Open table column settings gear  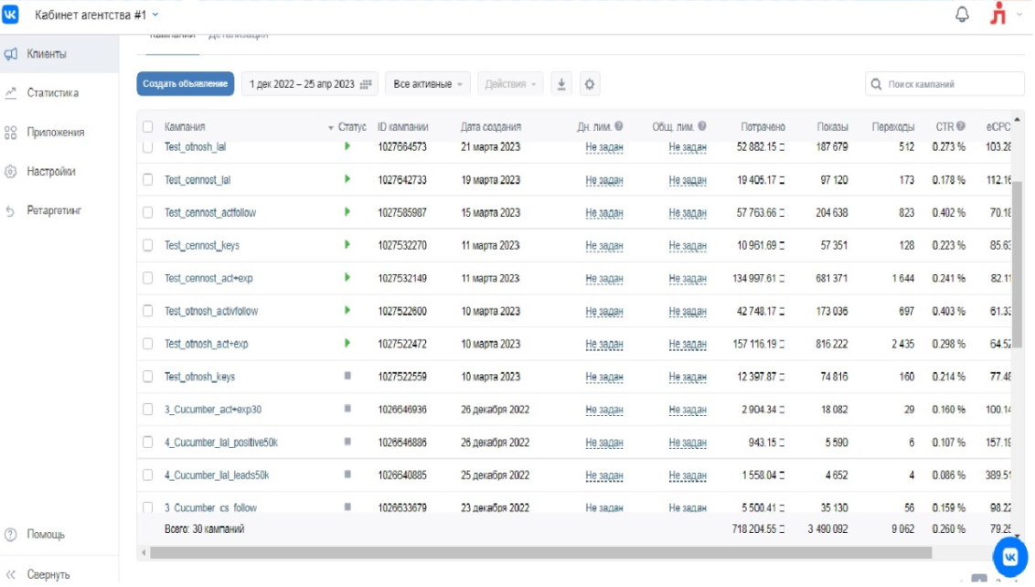590,84
